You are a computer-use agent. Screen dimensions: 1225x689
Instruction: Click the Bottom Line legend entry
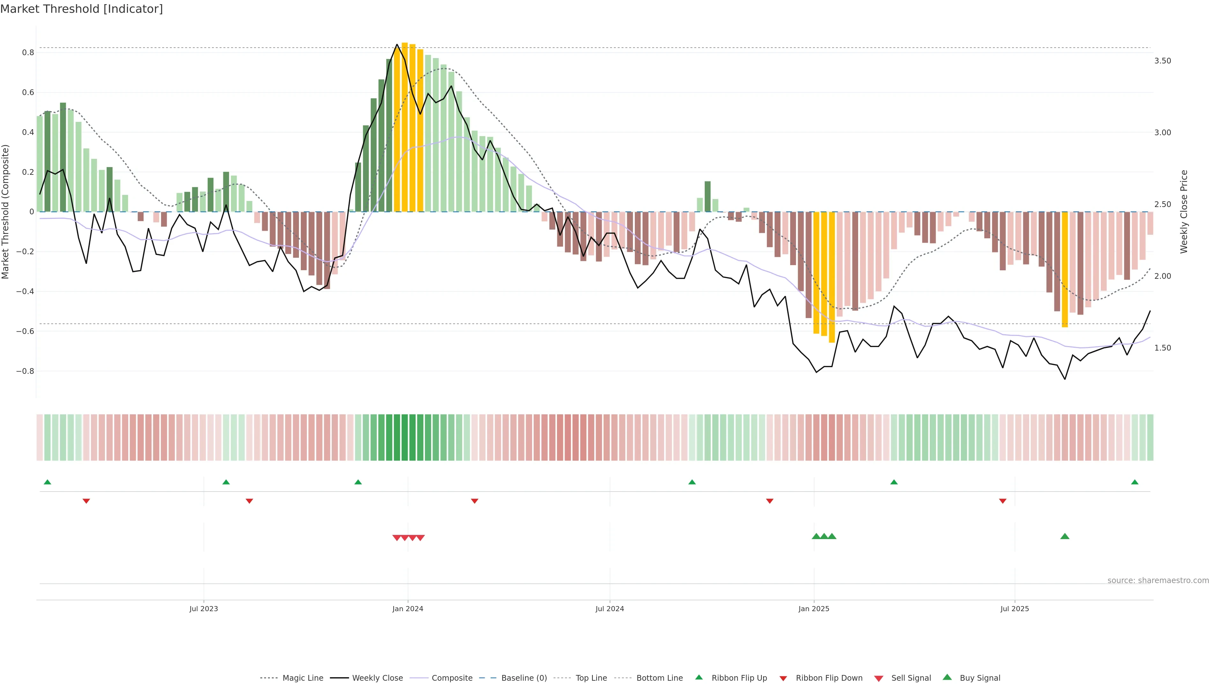click(659, 678)
